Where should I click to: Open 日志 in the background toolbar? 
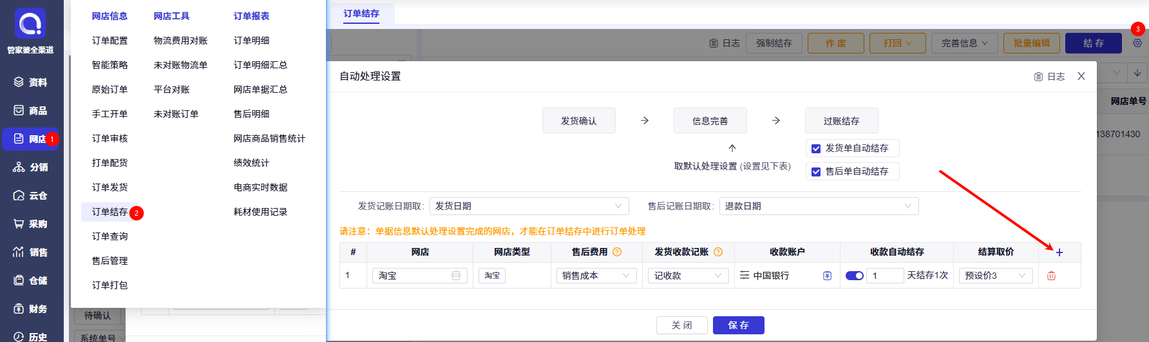725,43
